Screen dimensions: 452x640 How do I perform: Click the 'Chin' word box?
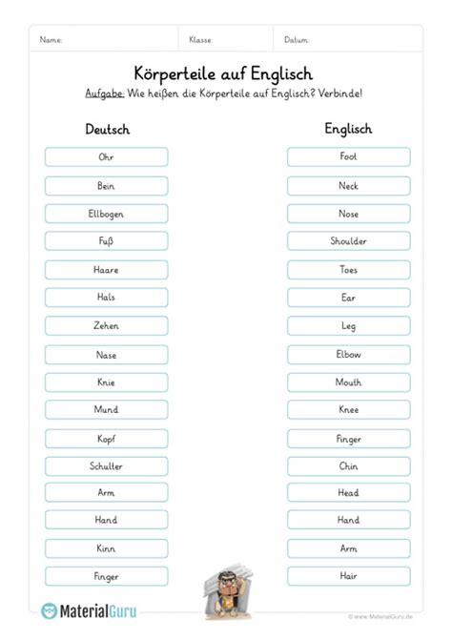(x=349, y=466)
